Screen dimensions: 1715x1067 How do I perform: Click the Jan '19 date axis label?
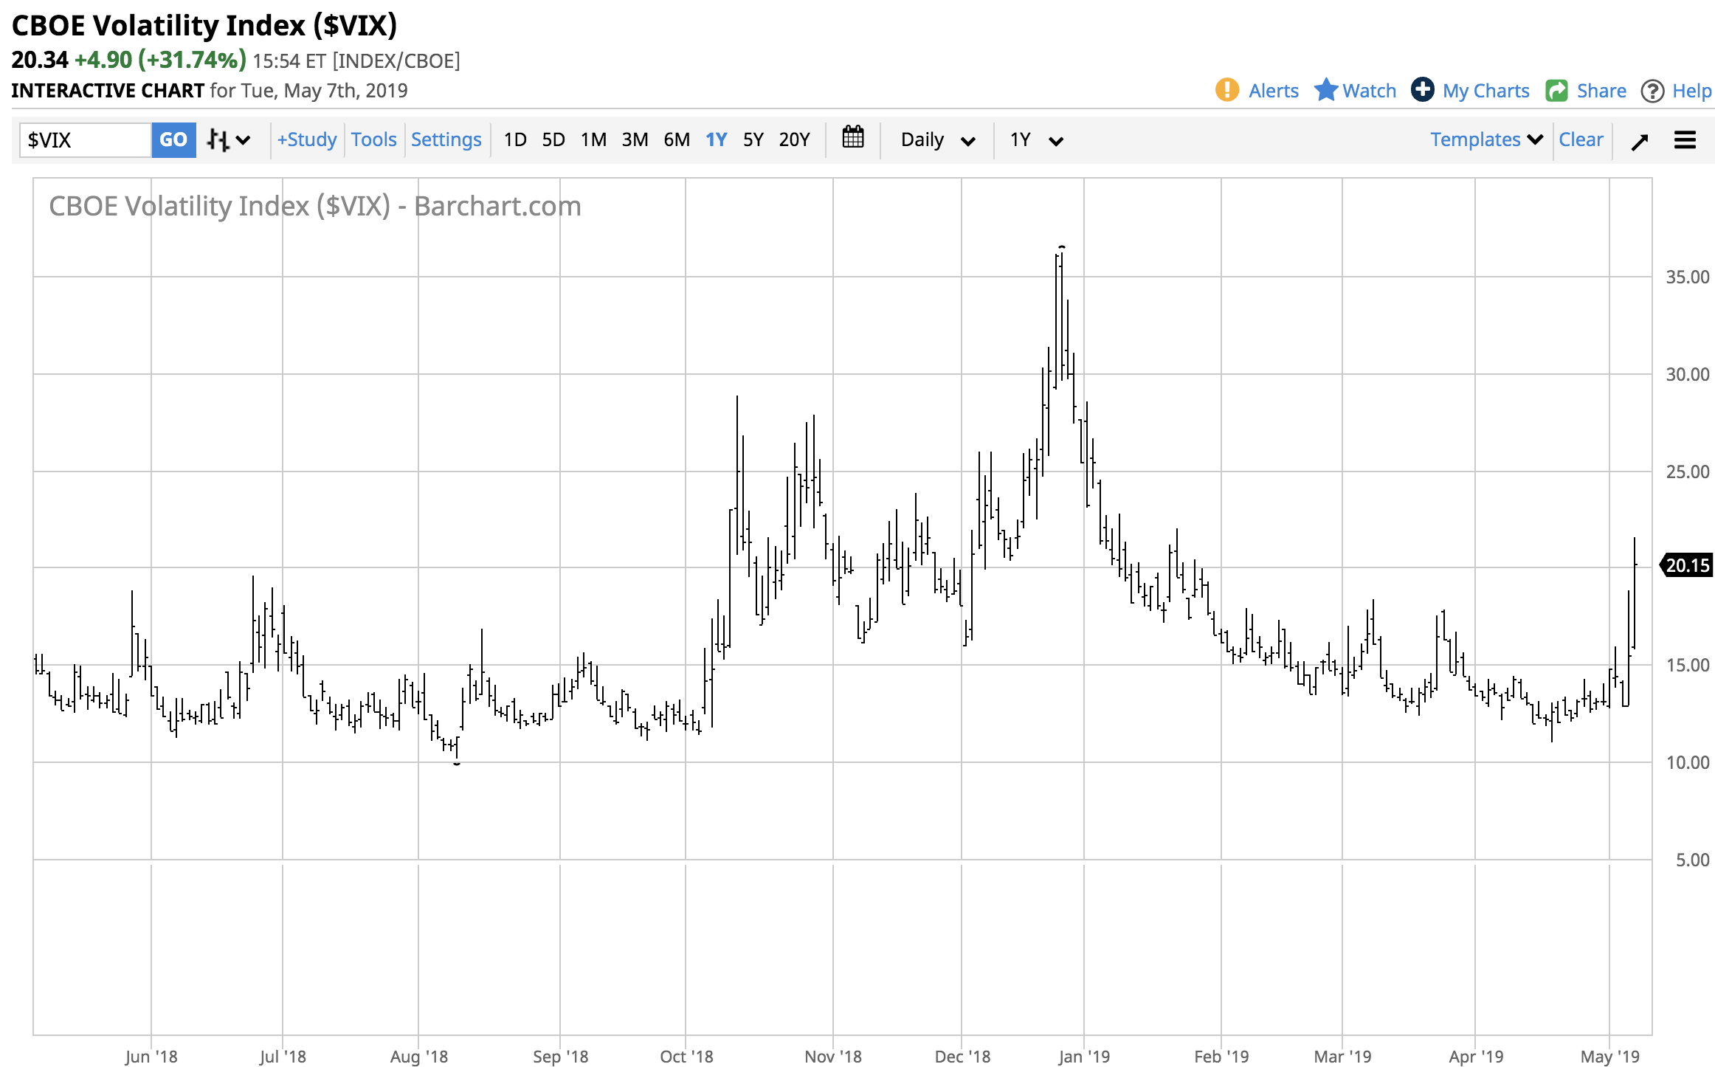tap(1083, 1056)
